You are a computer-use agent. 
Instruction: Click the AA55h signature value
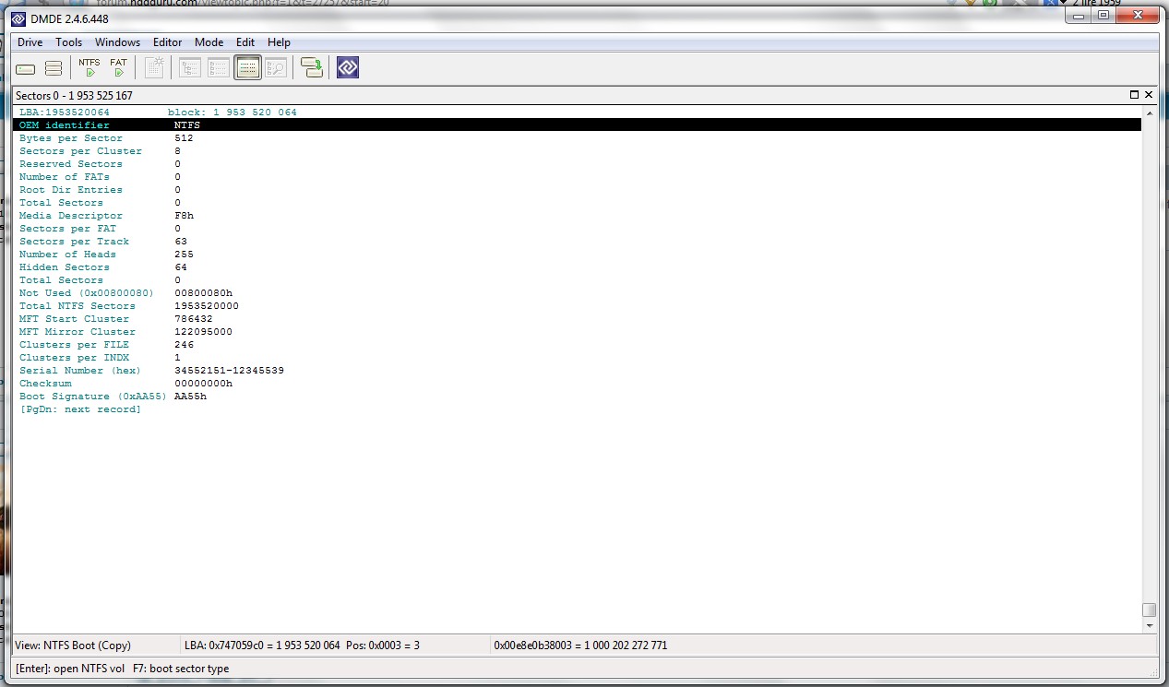(191, 397)
